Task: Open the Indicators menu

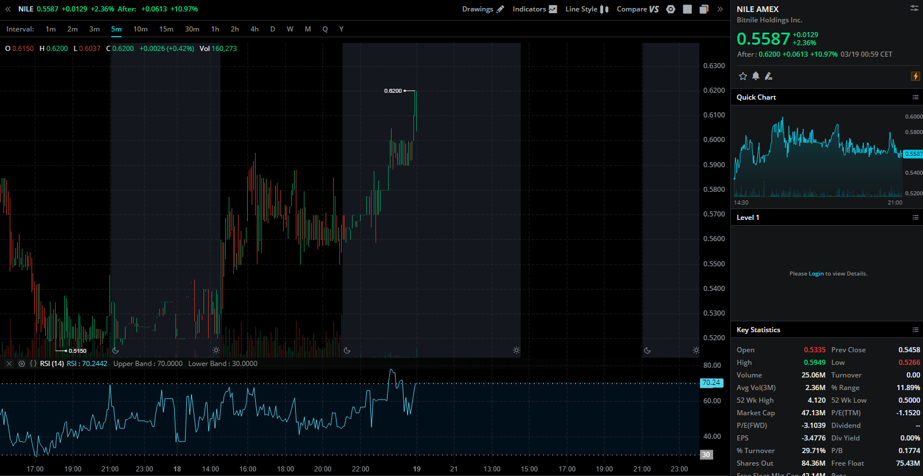Action: 534,9
